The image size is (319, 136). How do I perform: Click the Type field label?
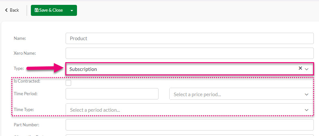click(x=19, y=69)
